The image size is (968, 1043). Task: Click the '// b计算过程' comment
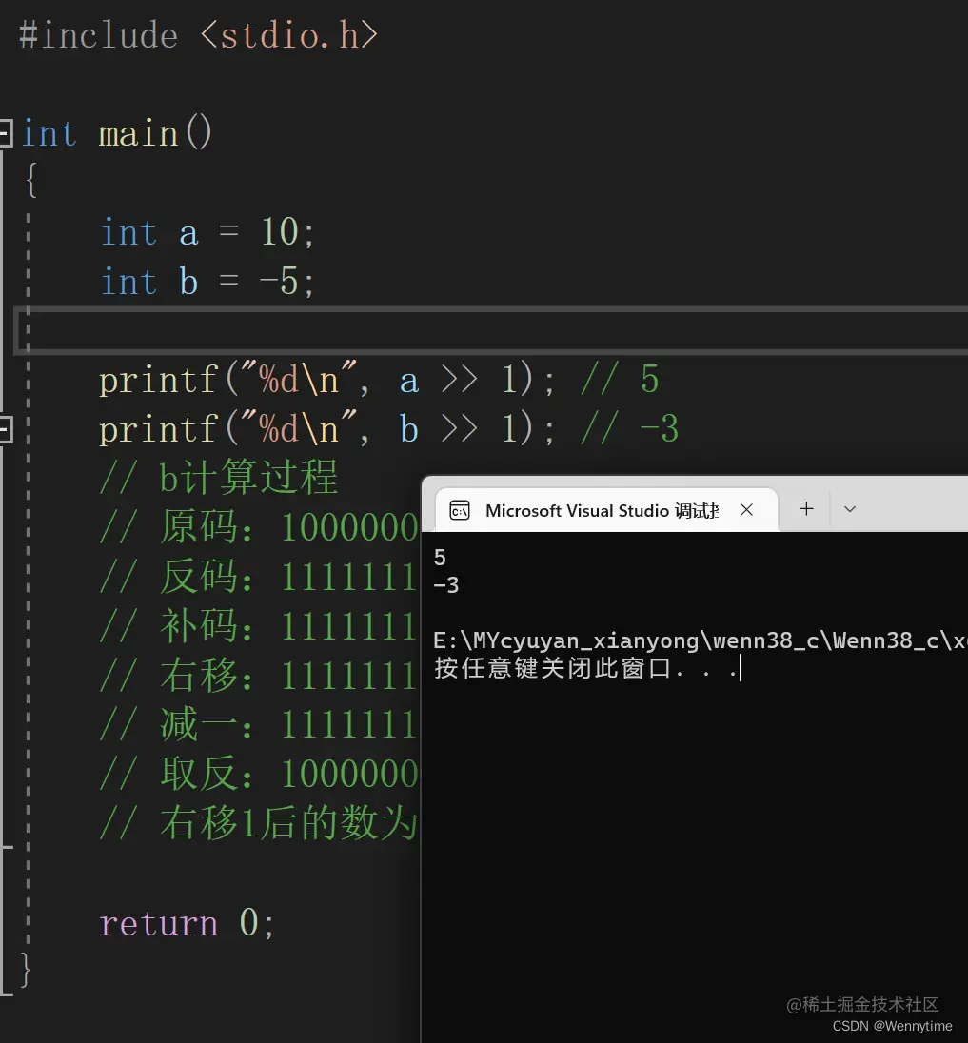click(x=219, y=478)
